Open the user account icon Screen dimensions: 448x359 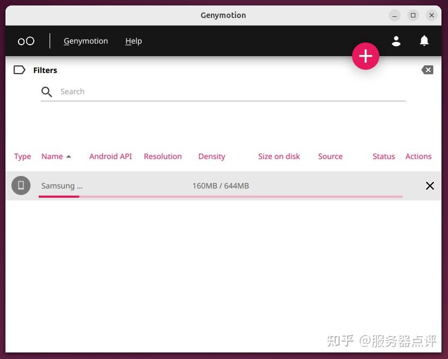(x=396, y=41)
